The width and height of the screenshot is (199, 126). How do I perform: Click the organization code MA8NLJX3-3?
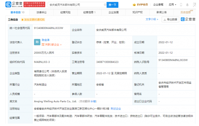click(42, 62)
